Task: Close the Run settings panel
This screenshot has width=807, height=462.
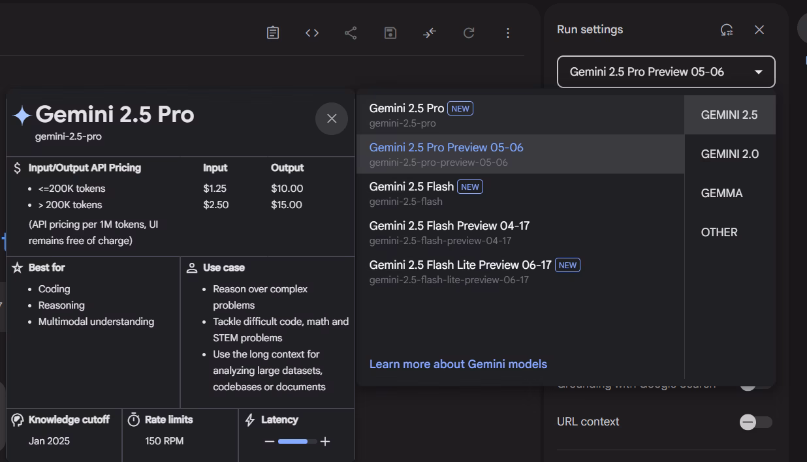Action: 759,29
